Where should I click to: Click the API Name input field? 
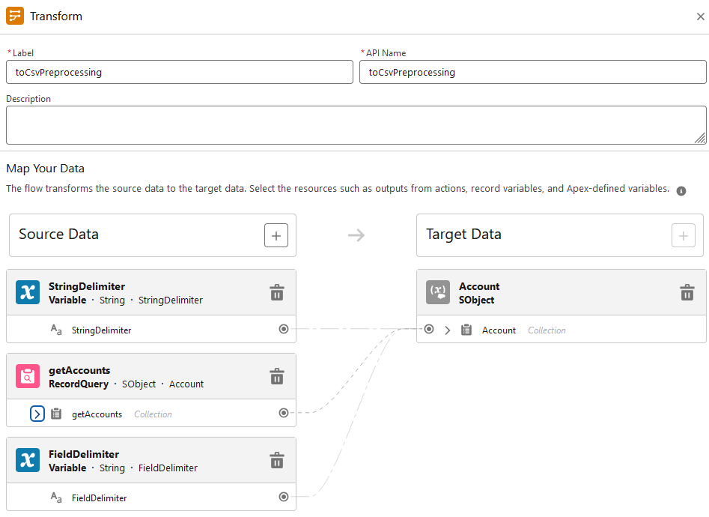pos(532,72)
